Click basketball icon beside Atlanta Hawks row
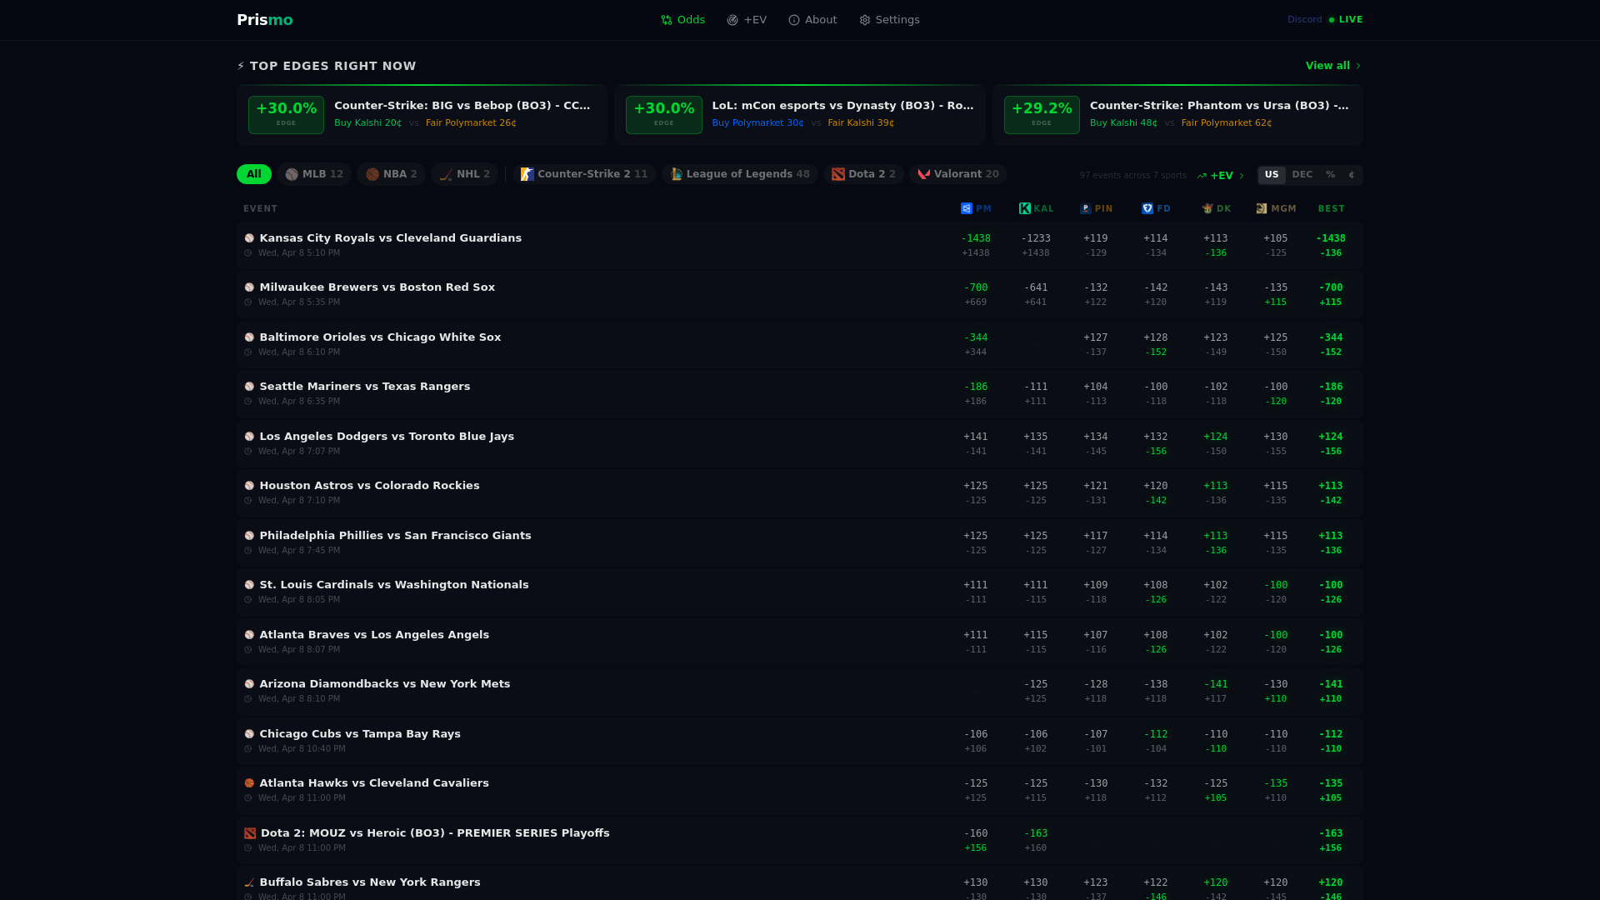Image resolution: width=1600 pixels, height=900 pixels. pyautogui.click(x=249, y=783)
